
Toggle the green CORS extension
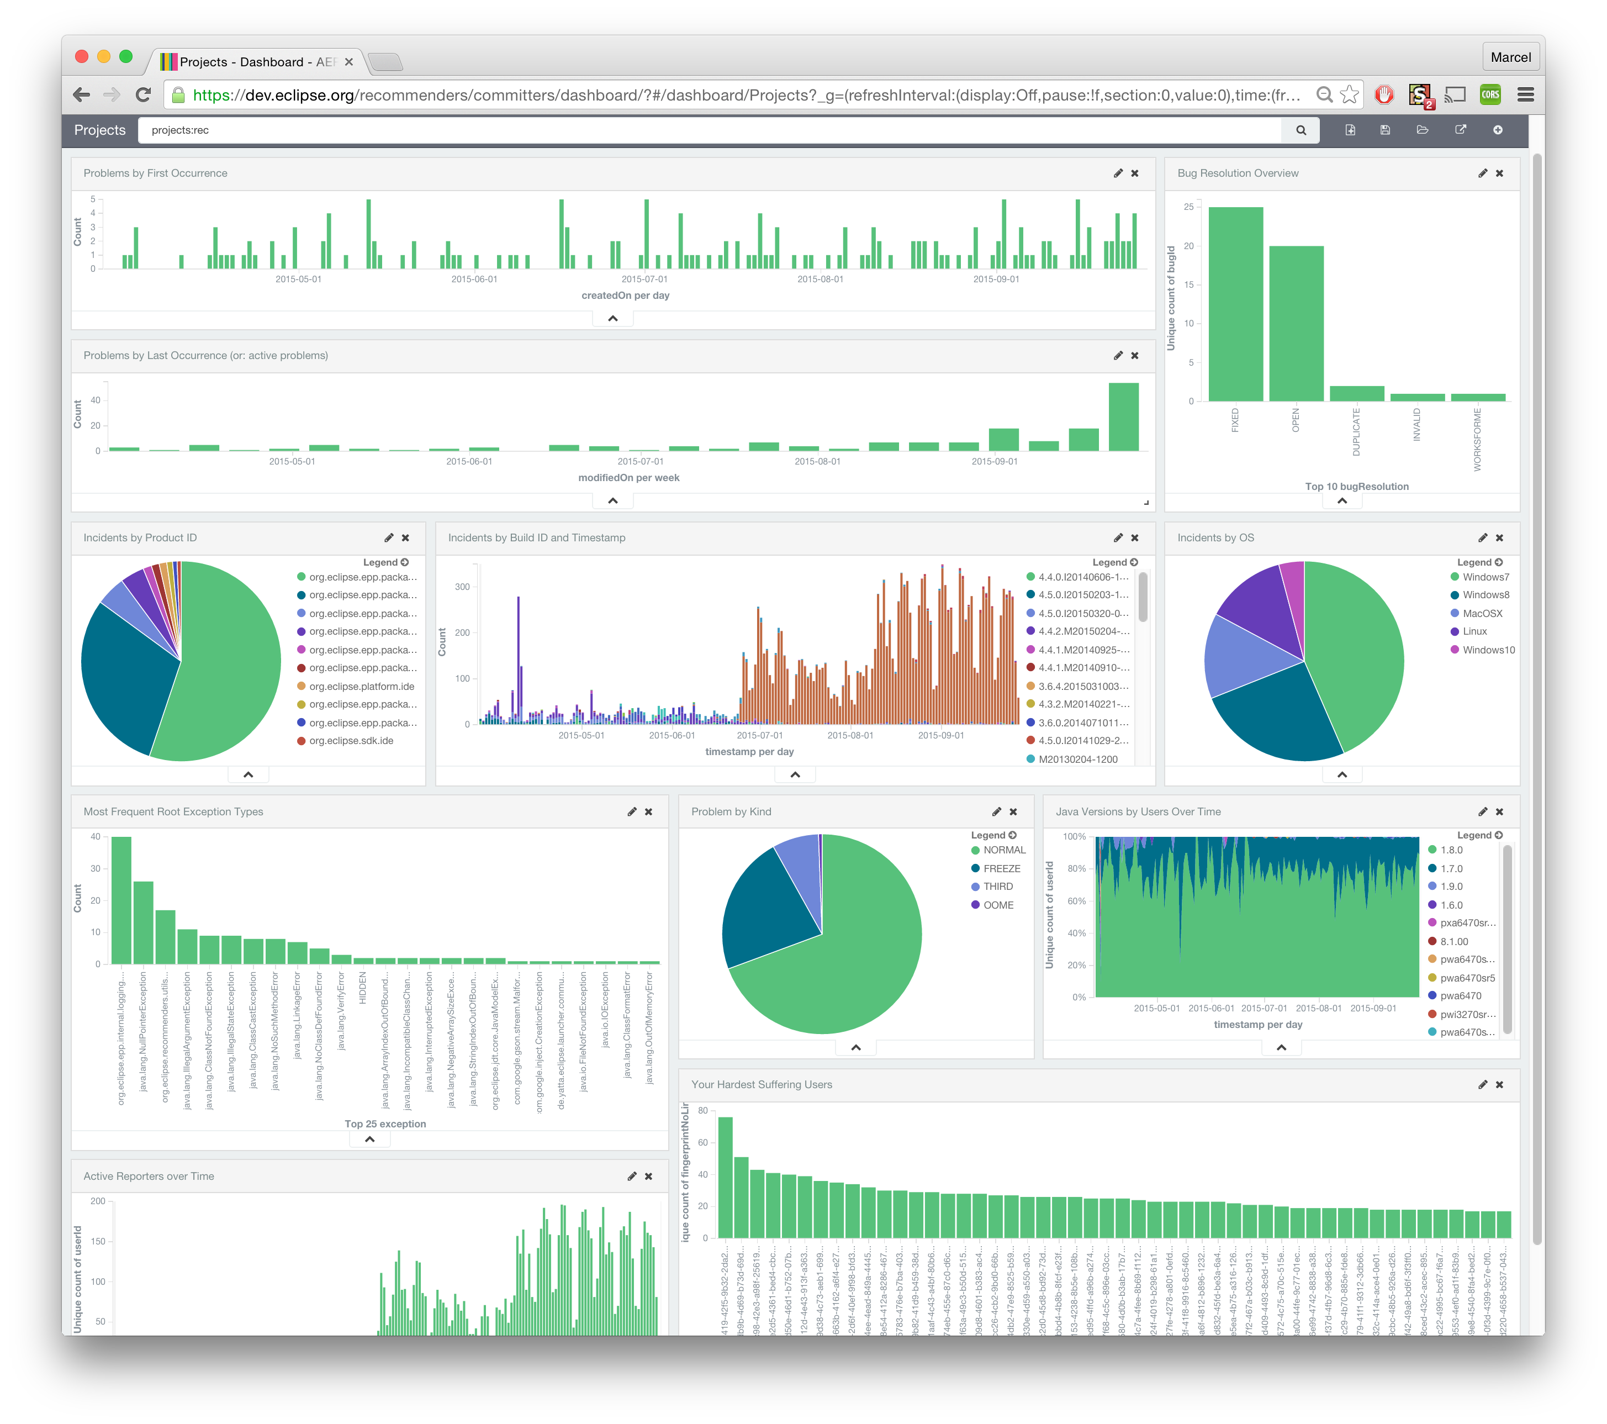coord(1490,95)
